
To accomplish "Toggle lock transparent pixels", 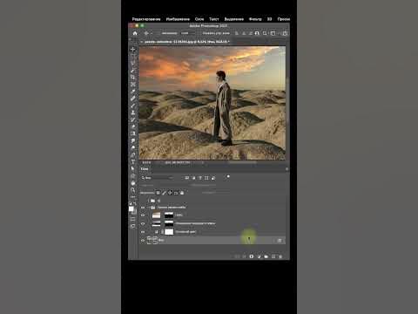I will pos(158,193).
